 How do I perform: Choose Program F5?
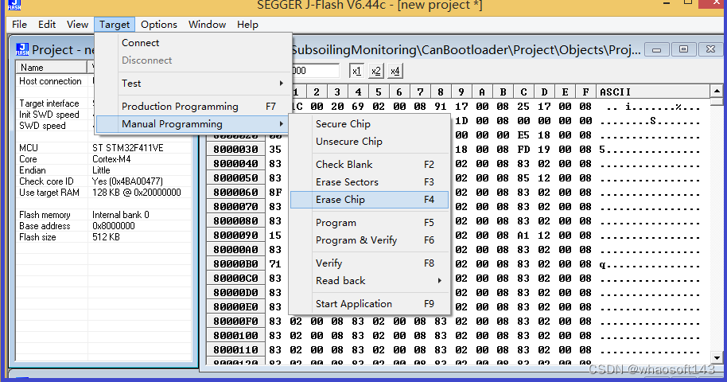370,223
